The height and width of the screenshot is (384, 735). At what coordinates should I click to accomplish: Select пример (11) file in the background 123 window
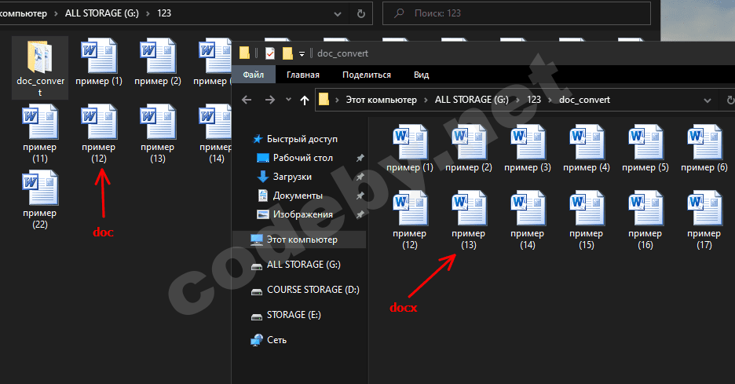point(40,133)
